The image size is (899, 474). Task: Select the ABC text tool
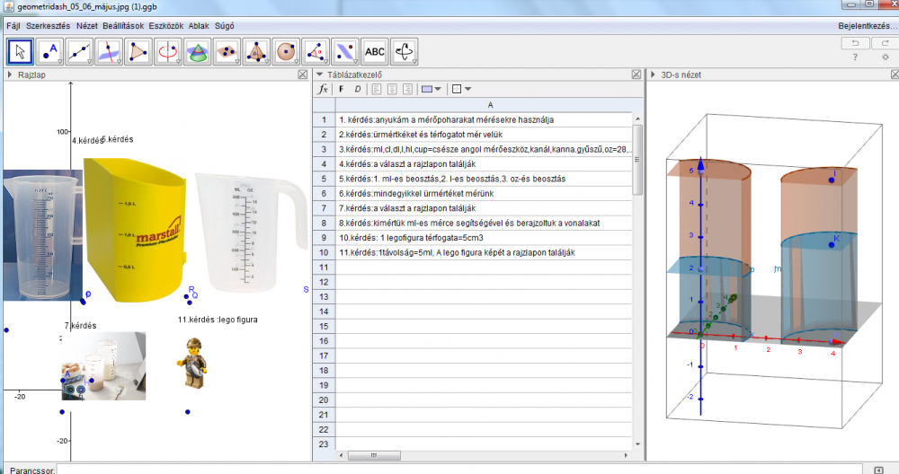(375, 51)
